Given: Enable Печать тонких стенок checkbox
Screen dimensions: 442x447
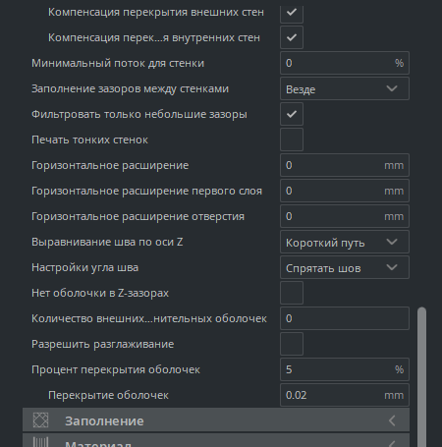Looking at the screenshot, I should tap(292, 140).
